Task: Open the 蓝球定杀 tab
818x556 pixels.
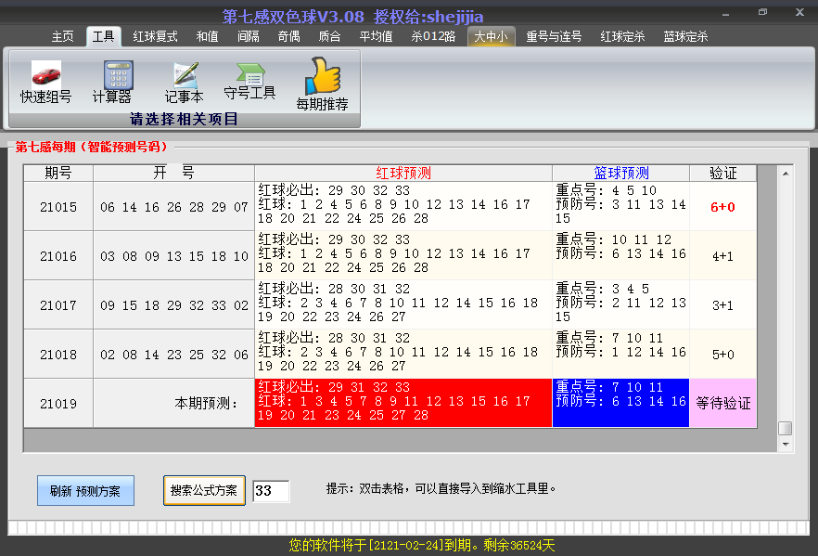Action: 685,36
